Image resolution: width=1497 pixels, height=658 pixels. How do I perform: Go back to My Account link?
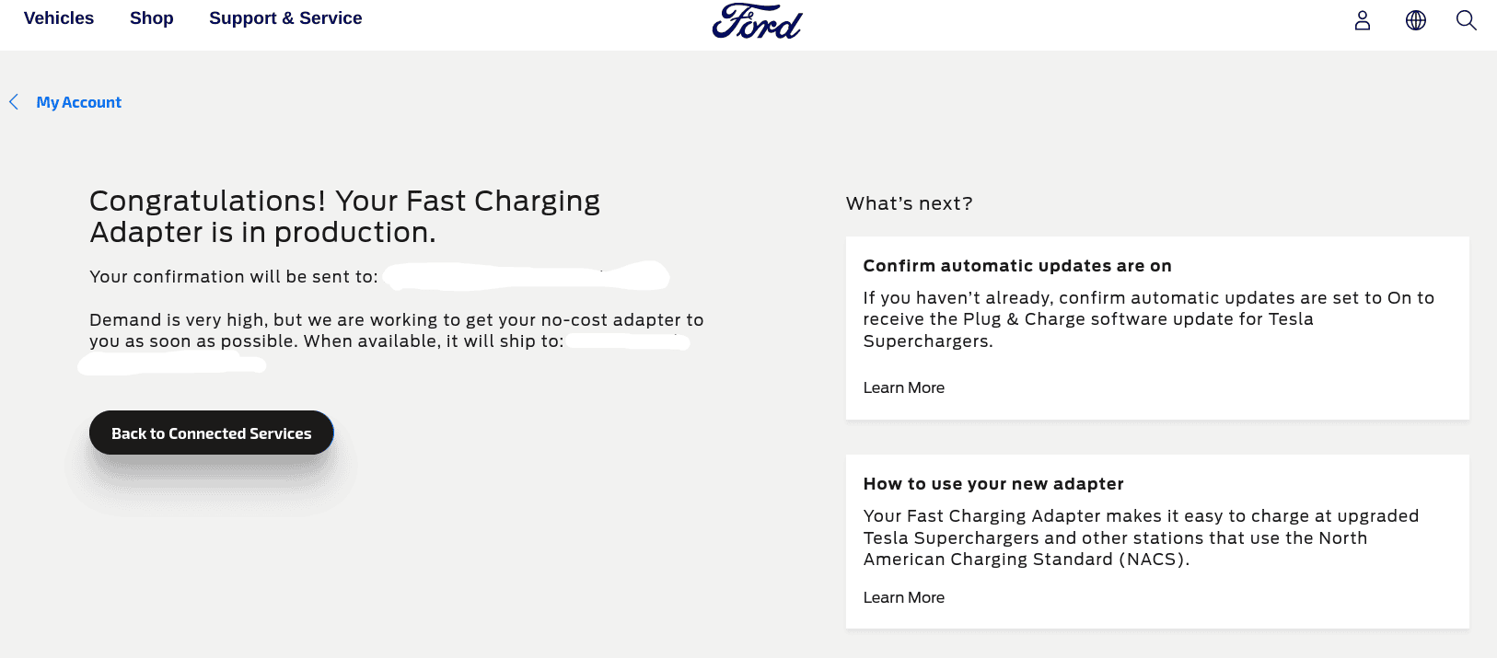79,102
